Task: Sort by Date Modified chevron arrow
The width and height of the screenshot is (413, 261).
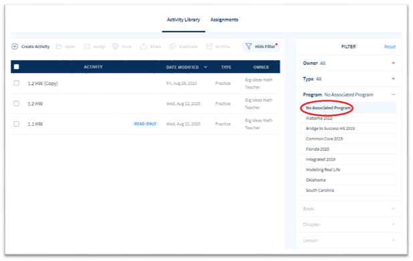Action: click(205, 67)
